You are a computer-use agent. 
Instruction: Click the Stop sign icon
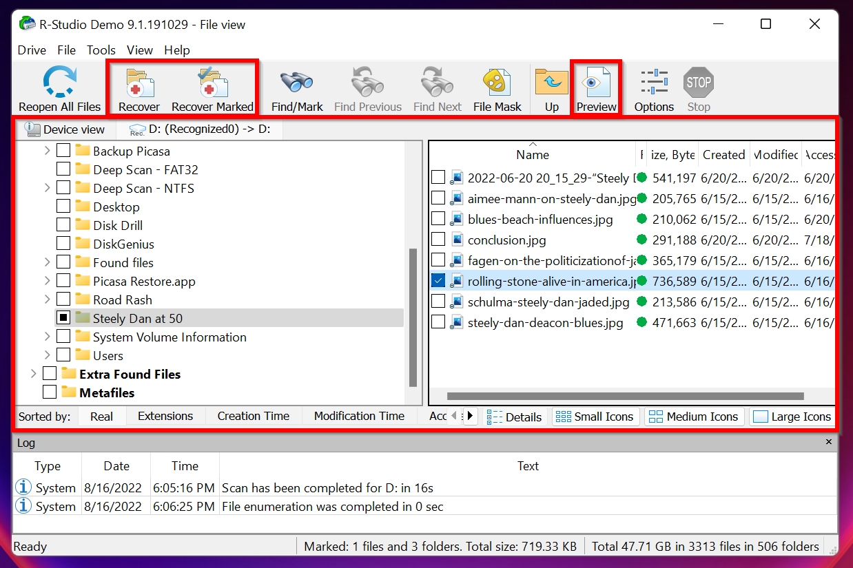[x=698, y=82]
